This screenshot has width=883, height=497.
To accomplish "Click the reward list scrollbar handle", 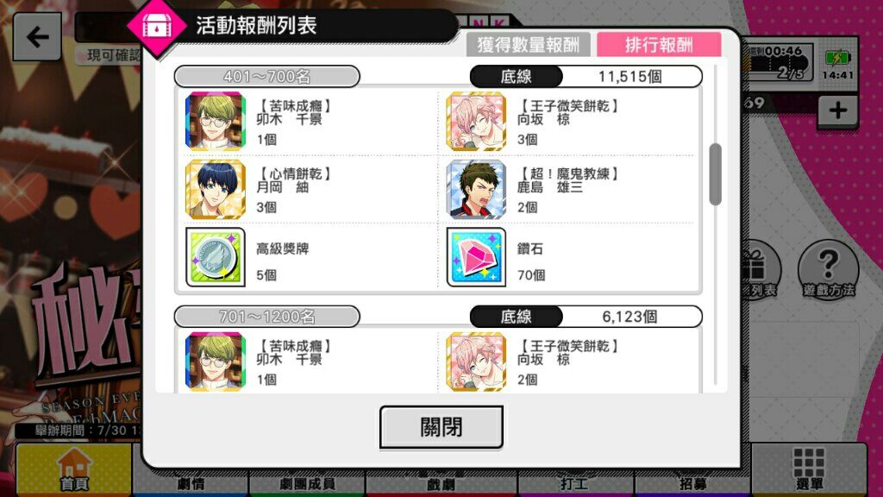I will [x=716, y=174].
